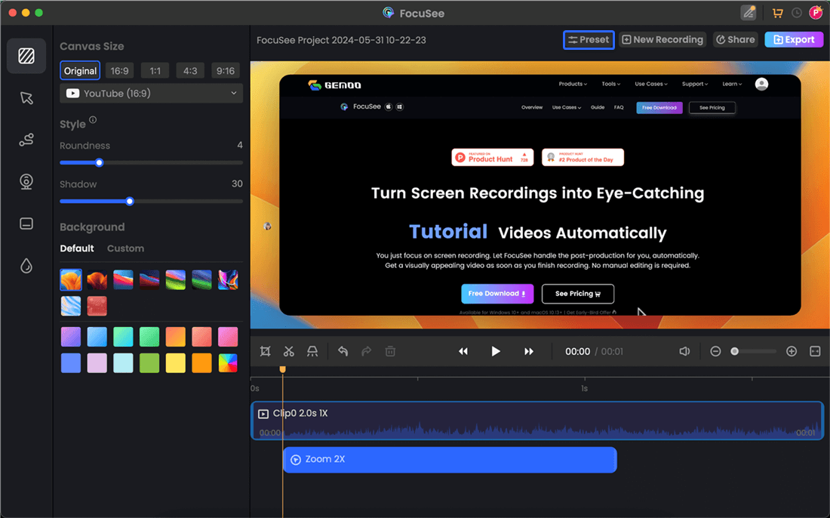The height and width of the screenshot is (518, 830).
Task: Rewind playback with double-left arrows
Action: 463,351
